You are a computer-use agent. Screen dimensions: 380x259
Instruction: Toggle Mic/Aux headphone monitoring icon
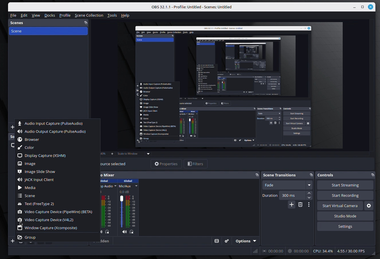click(132, 232)
